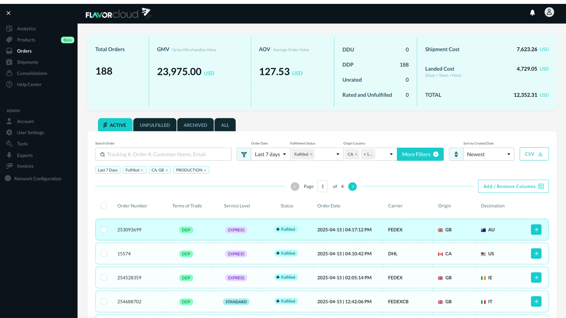Open the Last 7 days date dropdown
The image size is (566, 318).
[270, 154]
